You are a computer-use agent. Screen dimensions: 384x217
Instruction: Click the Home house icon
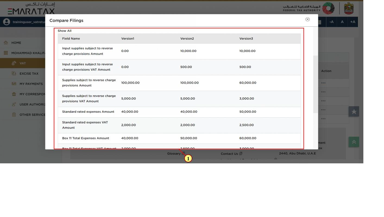6,43
